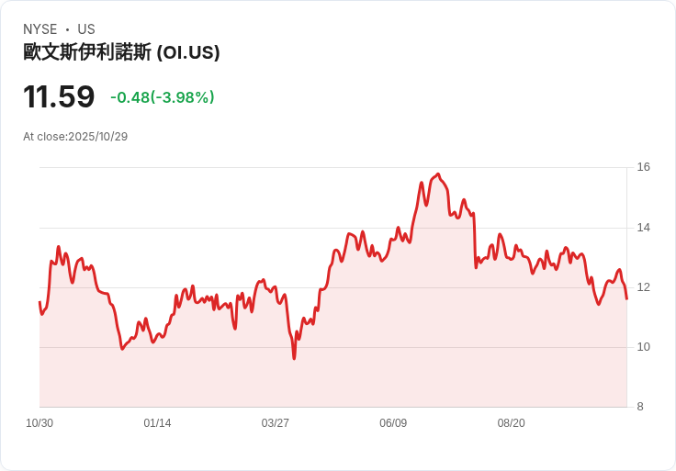The image size is (676, 471).
Task: Click the 01/14 date axis label
Action: coord(157,423)
